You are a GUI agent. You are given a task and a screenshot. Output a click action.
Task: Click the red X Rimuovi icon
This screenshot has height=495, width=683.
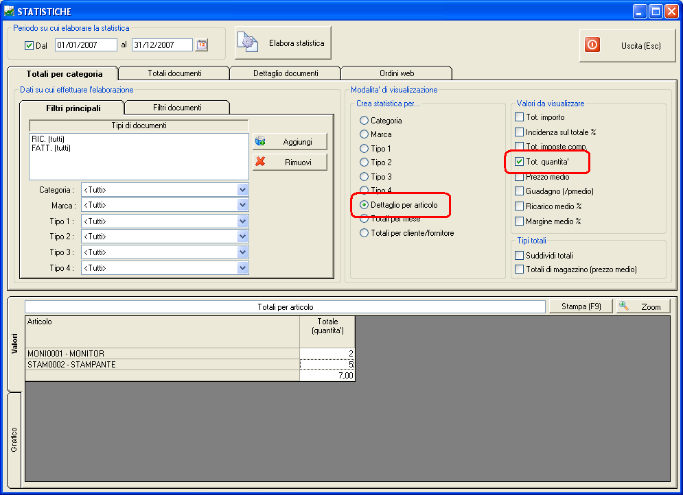tap(260, 161)
